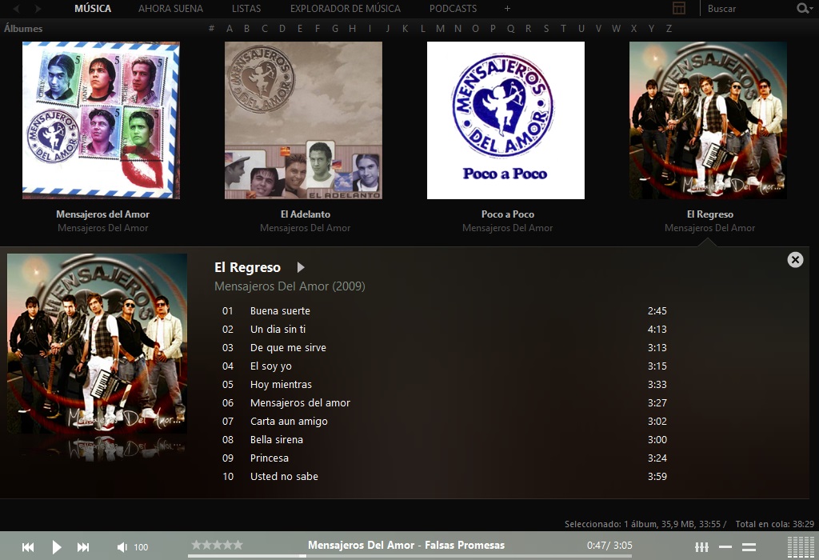Go back with the left navigation arrow
This screenshot has height=560, width=819.
click(x=16, y=8)
